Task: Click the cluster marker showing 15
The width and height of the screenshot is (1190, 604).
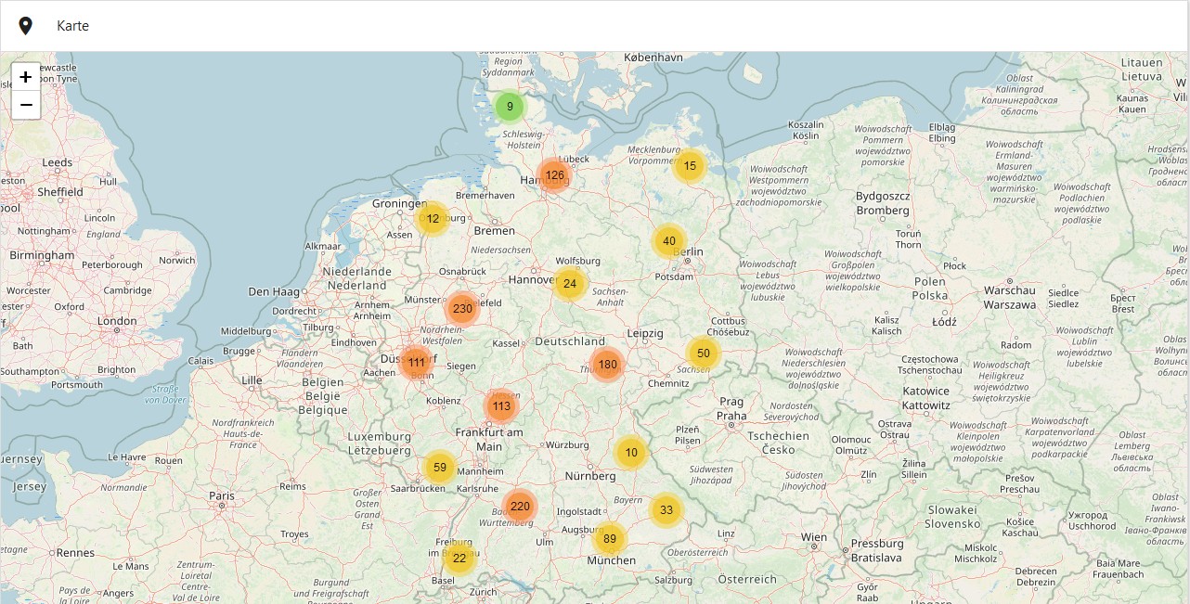Action: pyautogui.click(x=690, y=166)
